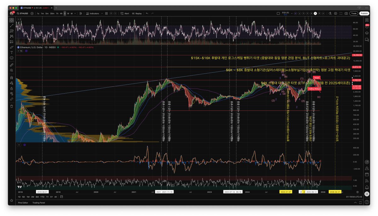This screenshot has width=378, height=216.
Task: Toggle magnet mode for drawings
Action: 12,77
